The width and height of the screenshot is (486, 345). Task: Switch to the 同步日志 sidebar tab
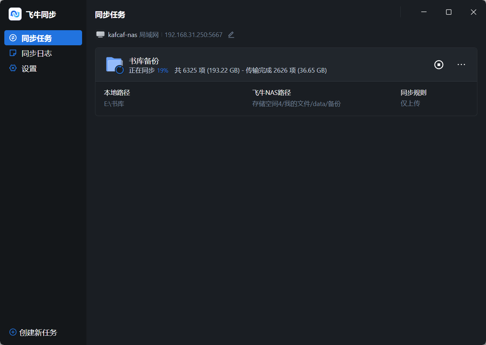43,53
